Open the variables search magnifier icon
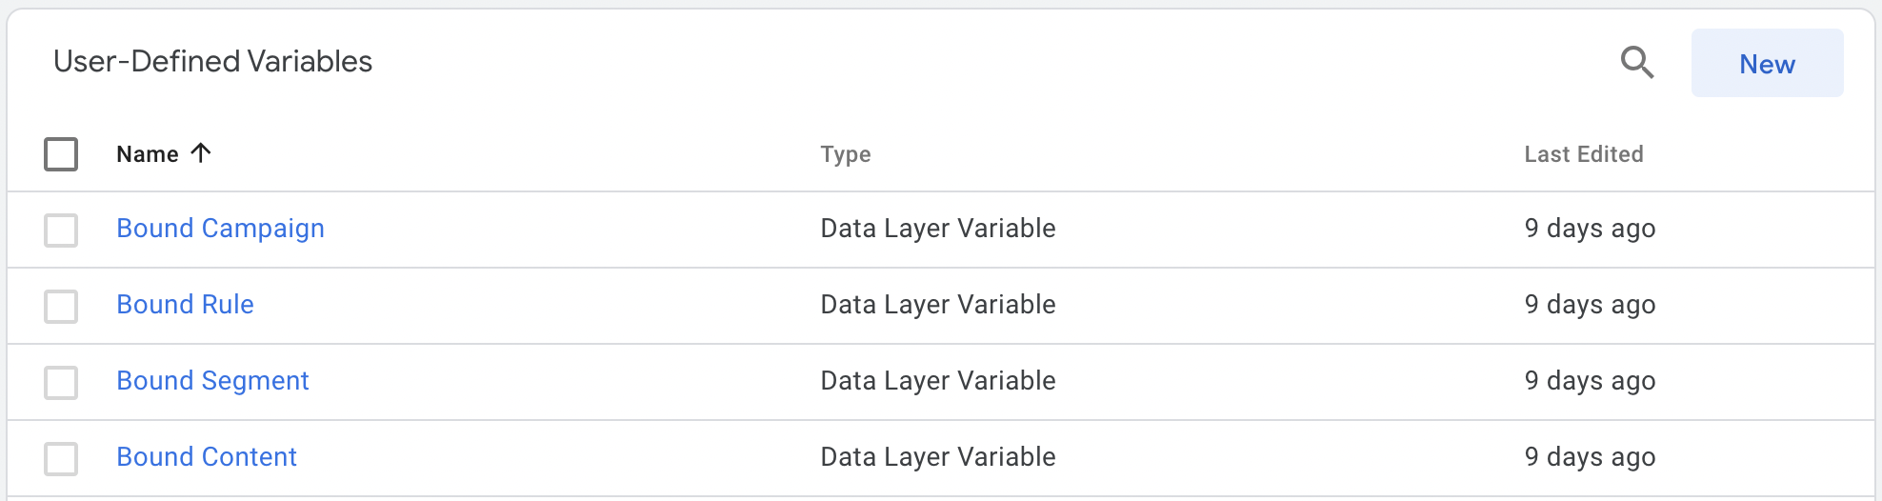 click(x=1637, y=63)
